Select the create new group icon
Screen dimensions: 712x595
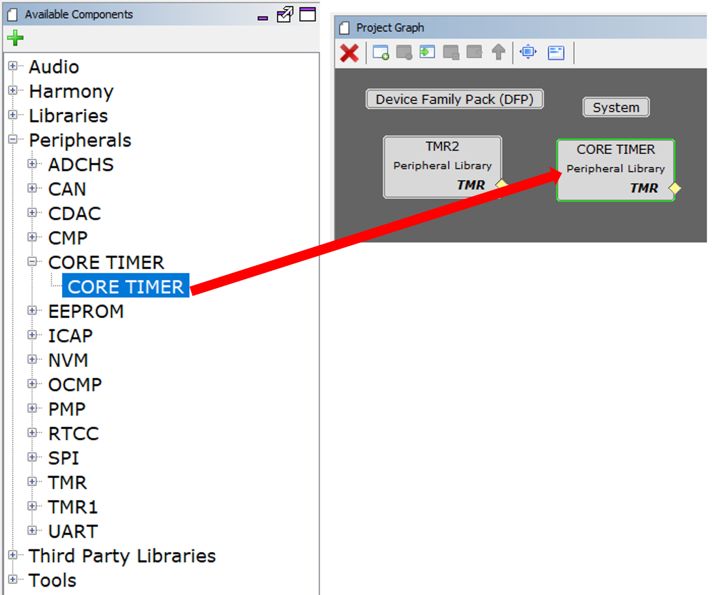click(380, 53)
